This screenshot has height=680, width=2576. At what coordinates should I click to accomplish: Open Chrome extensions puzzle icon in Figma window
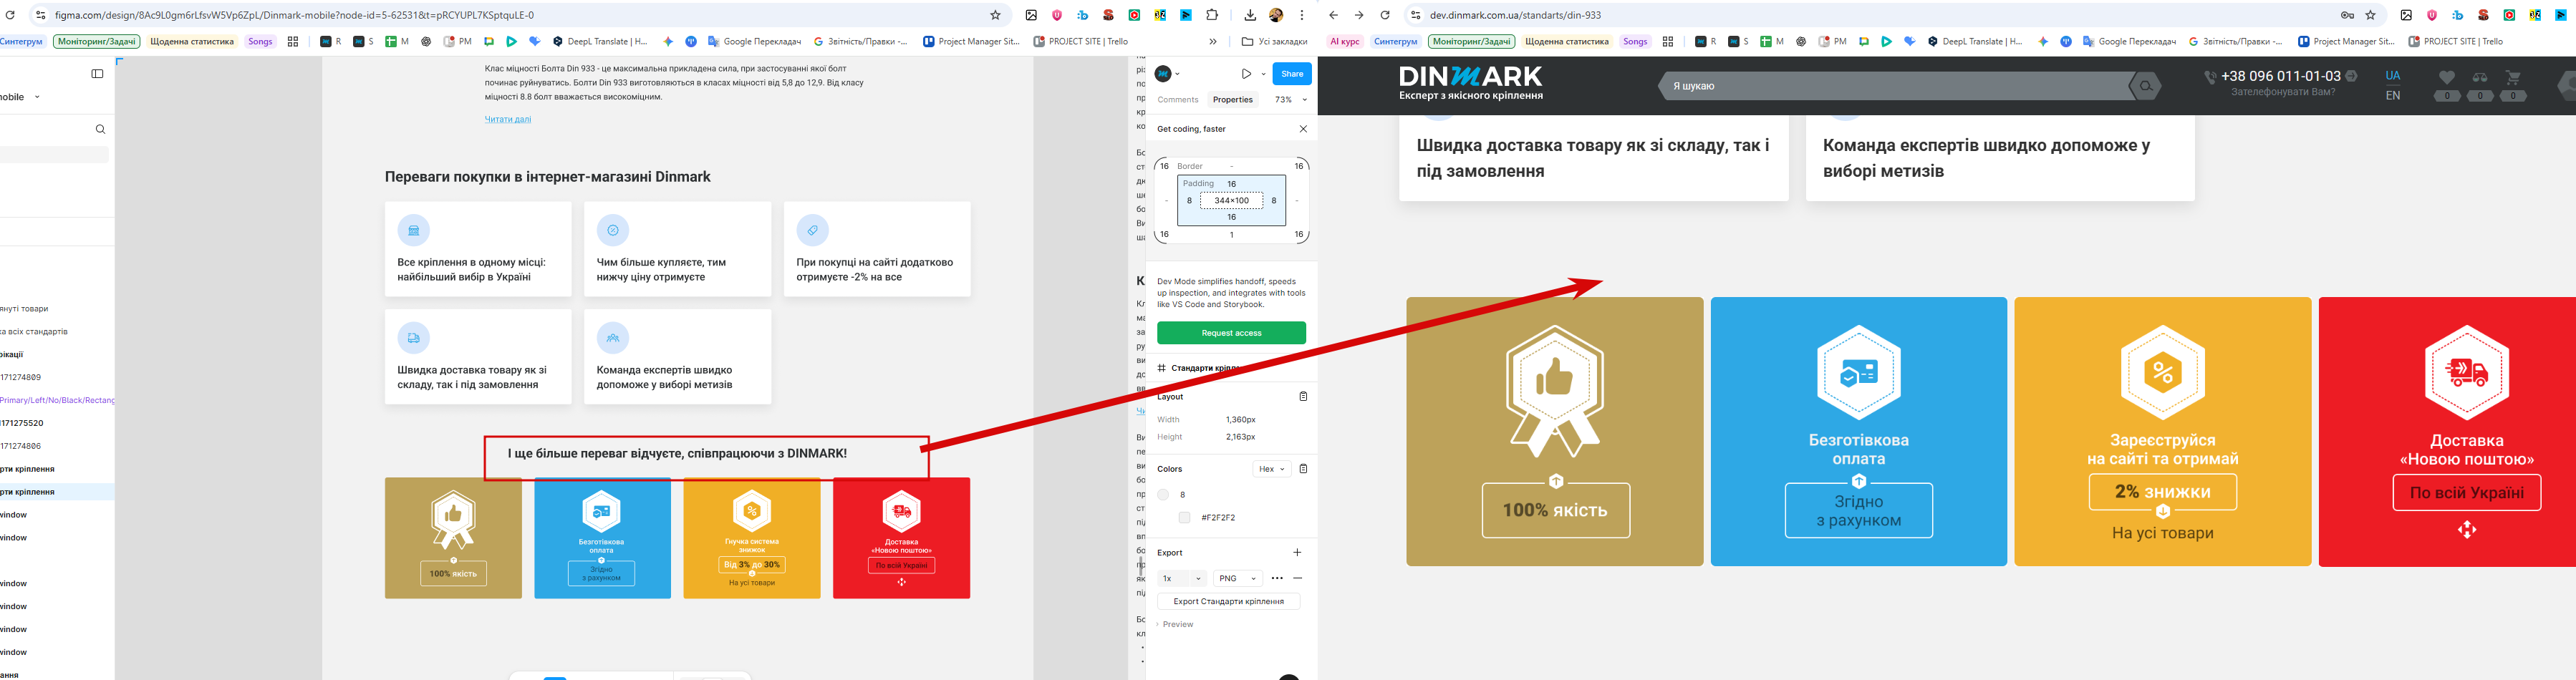[x=1212, y=15]
